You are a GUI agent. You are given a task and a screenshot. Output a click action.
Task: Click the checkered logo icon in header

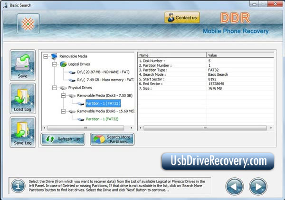coord(28,24)
